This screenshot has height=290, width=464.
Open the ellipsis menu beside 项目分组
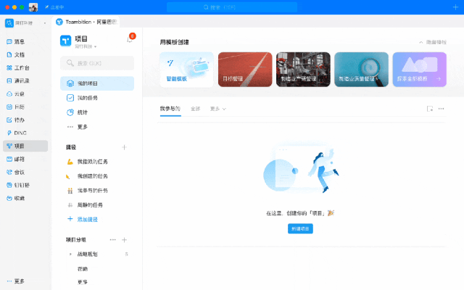112,239
